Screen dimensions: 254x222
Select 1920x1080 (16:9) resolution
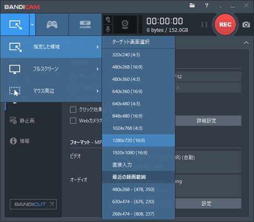click(x=138, y=153)
